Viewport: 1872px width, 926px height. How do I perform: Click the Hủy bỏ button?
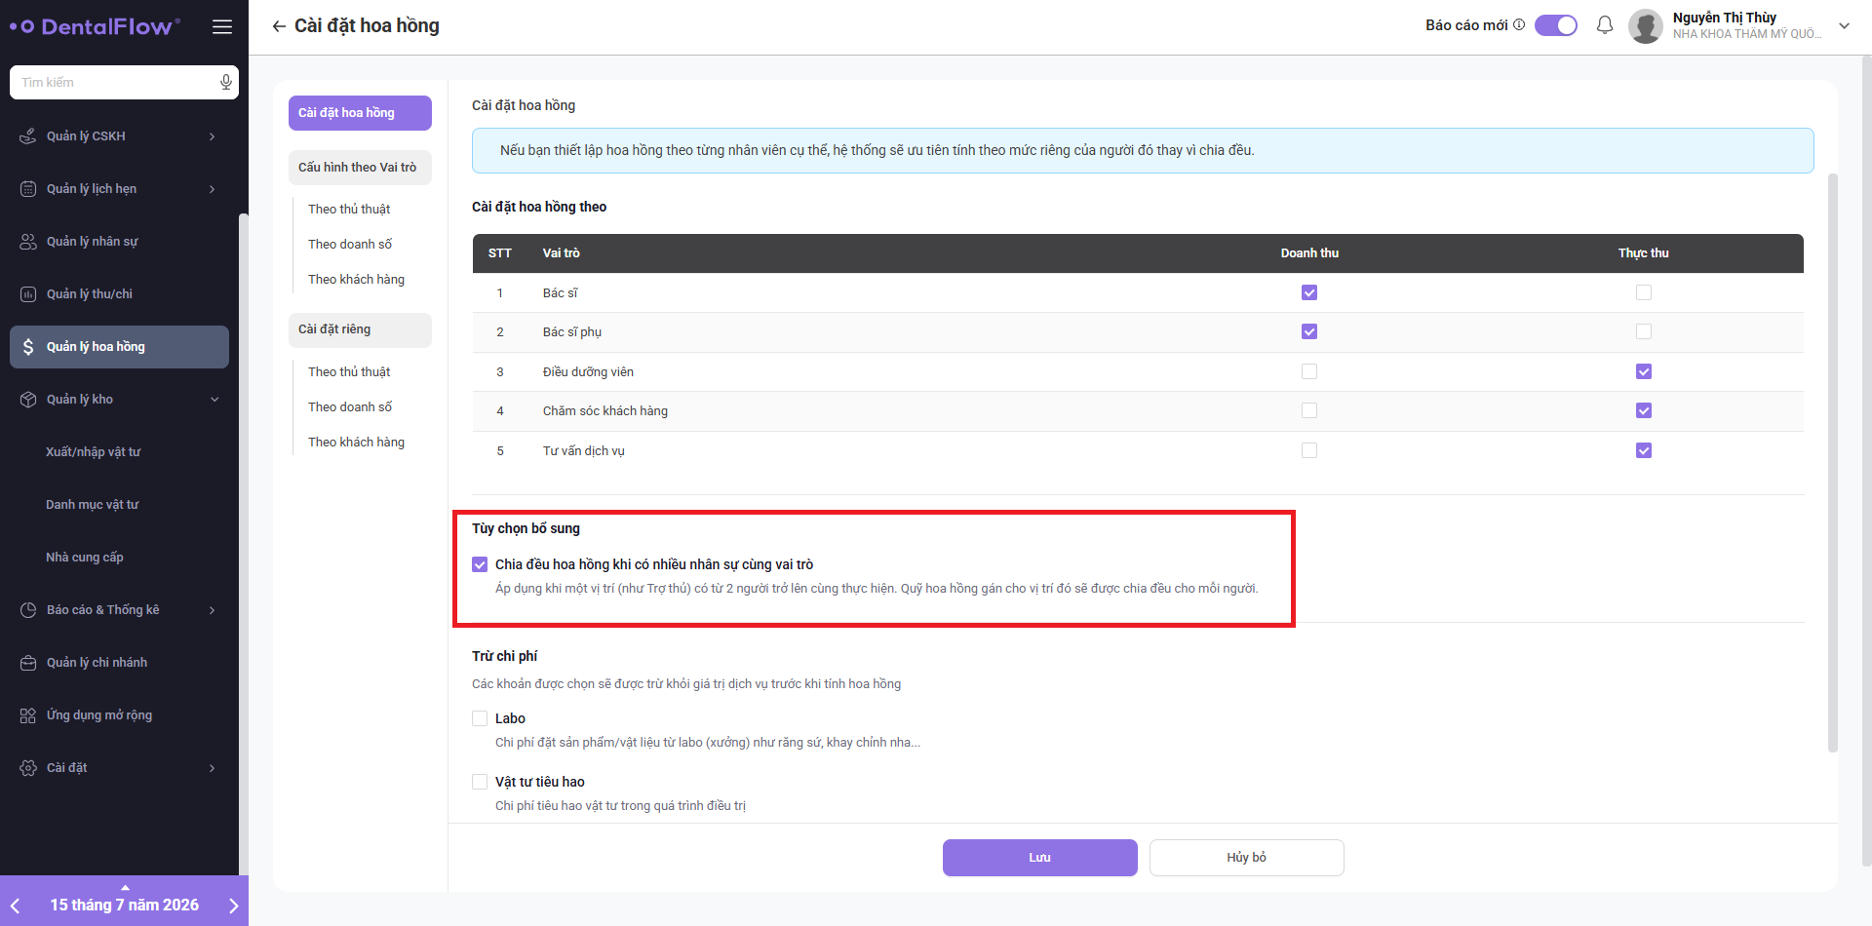click(x=1247, y=858)
